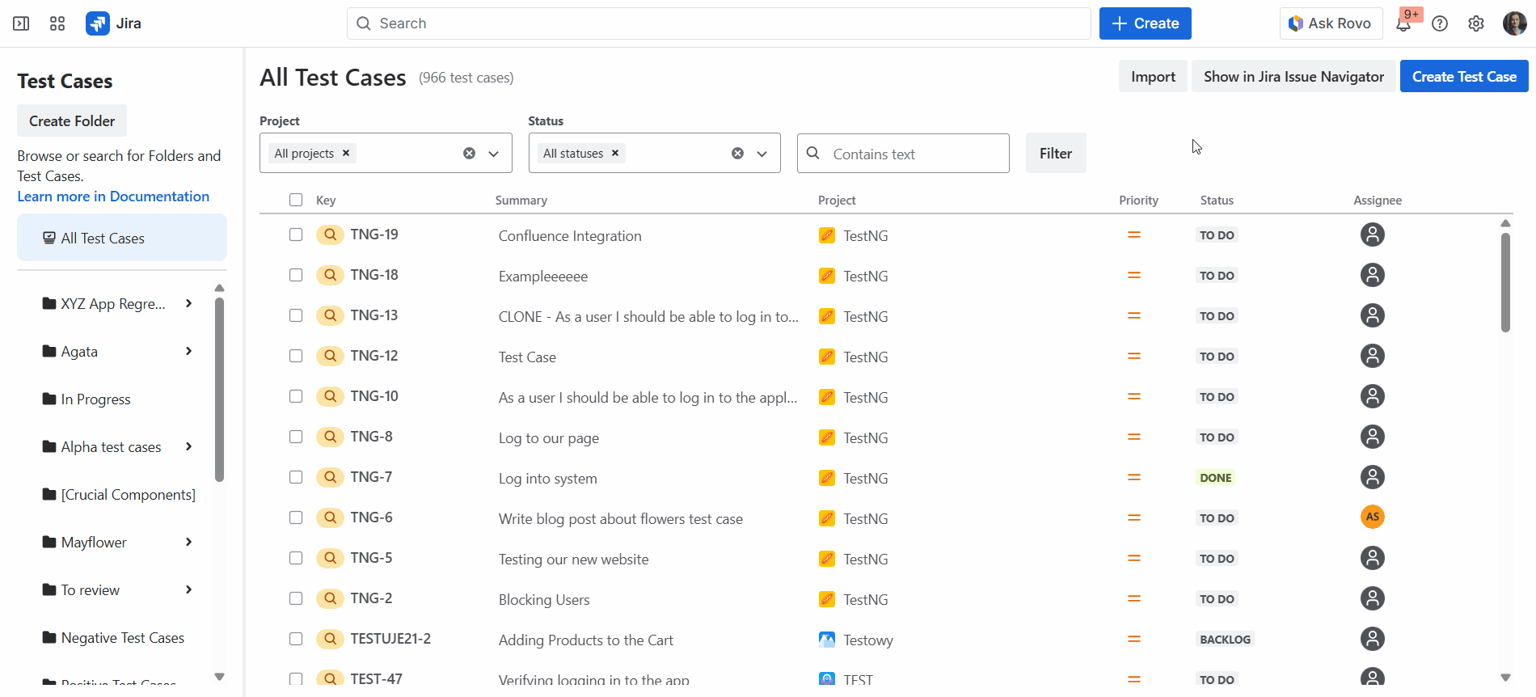Viewport: 1536px width, 697px height.
Task: Click the Create Test Case button
Action: [x=1464, y=76]
